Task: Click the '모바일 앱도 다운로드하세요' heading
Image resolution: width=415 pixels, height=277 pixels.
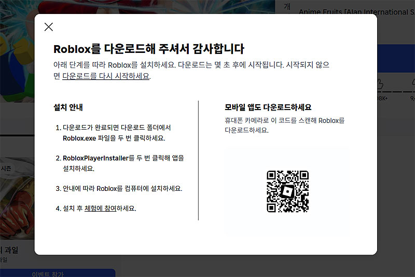Action: tap(268, 107)
